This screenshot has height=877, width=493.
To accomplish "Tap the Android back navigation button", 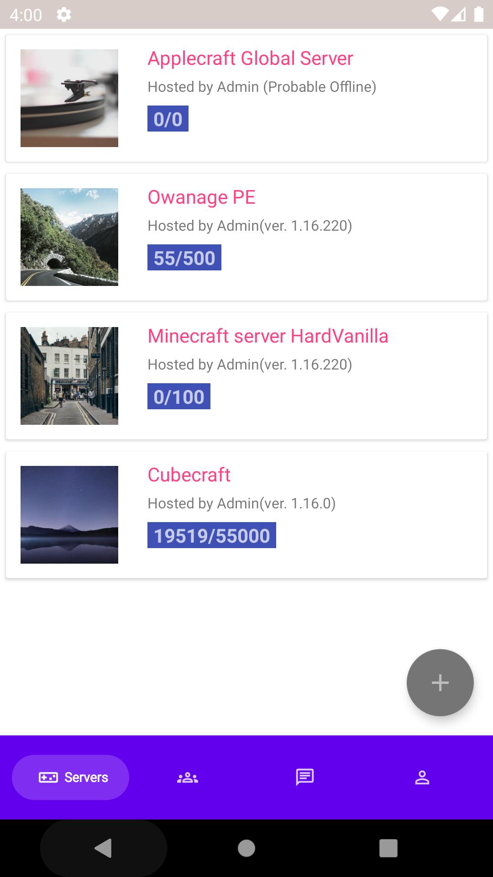I will 103,848.
